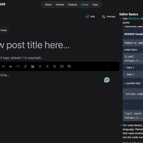Insert a code block with the boxed code icon
Screen dimensions: 143x143
[x=62, y=66]
